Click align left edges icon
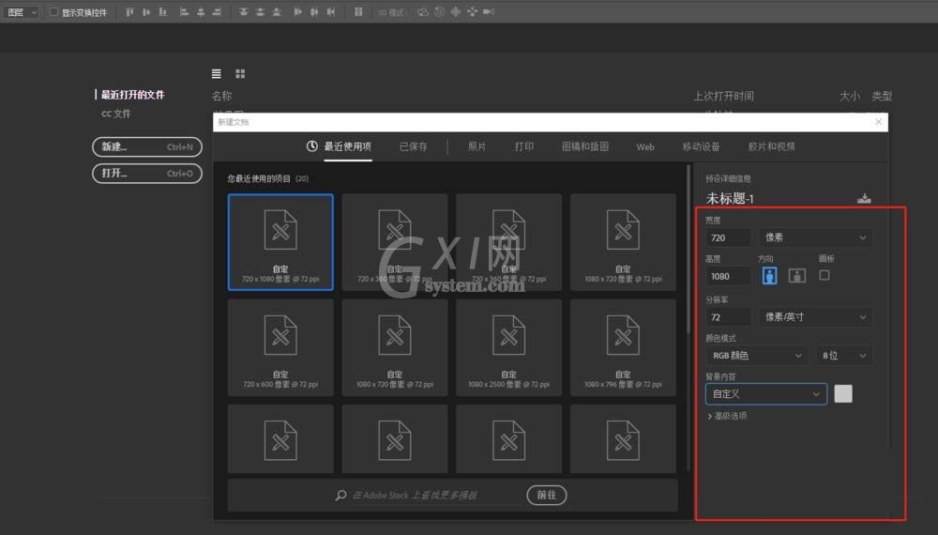This screenshot has height=535, width=938. (184, 12)
